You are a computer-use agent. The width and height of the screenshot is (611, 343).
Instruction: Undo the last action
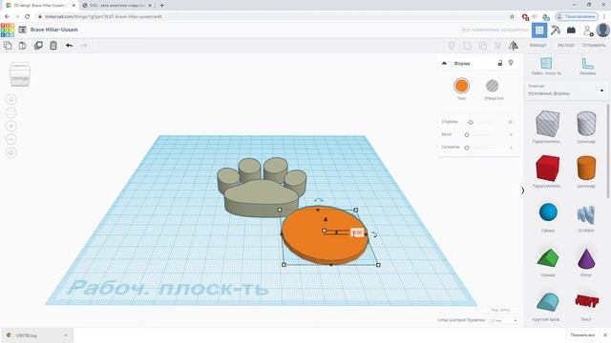[x=69, y=46]
